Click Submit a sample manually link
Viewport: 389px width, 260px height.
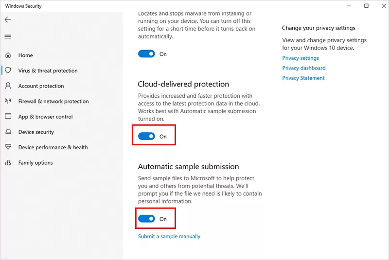pos(169,237)
